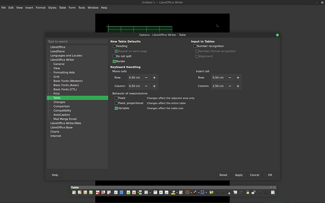The width and height of the screenshot is (325, 203).
Task: Expand the LibreOffice Base tree node
Action: (49, 127)
